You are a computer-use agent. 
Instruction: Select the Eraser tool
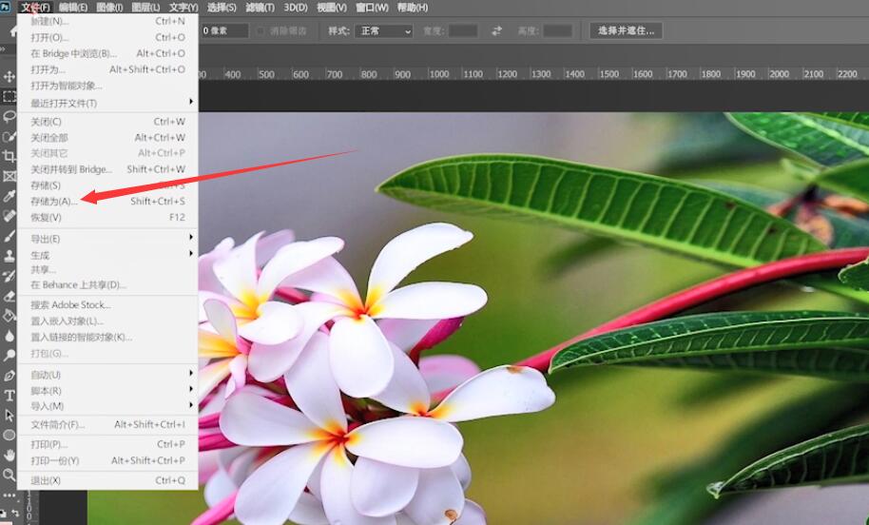(x=9, y=296)
